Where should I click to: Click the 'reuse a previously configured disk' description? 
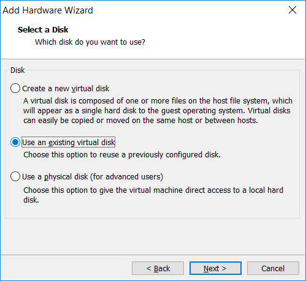tap(122, 155)
